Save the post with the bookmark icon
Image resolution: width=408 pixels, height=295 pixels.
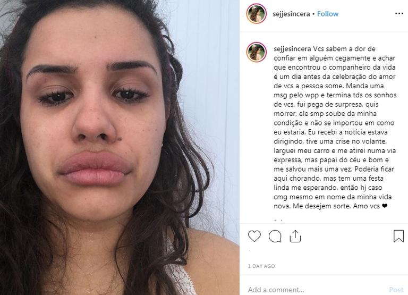click(x=398, y=236)
